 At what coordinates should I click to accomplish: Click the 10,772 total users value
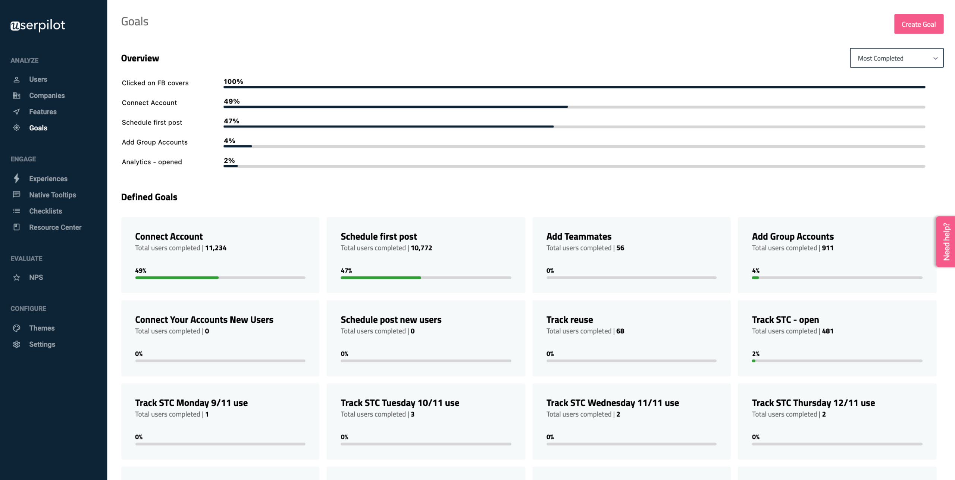click(x=421, y=248)
